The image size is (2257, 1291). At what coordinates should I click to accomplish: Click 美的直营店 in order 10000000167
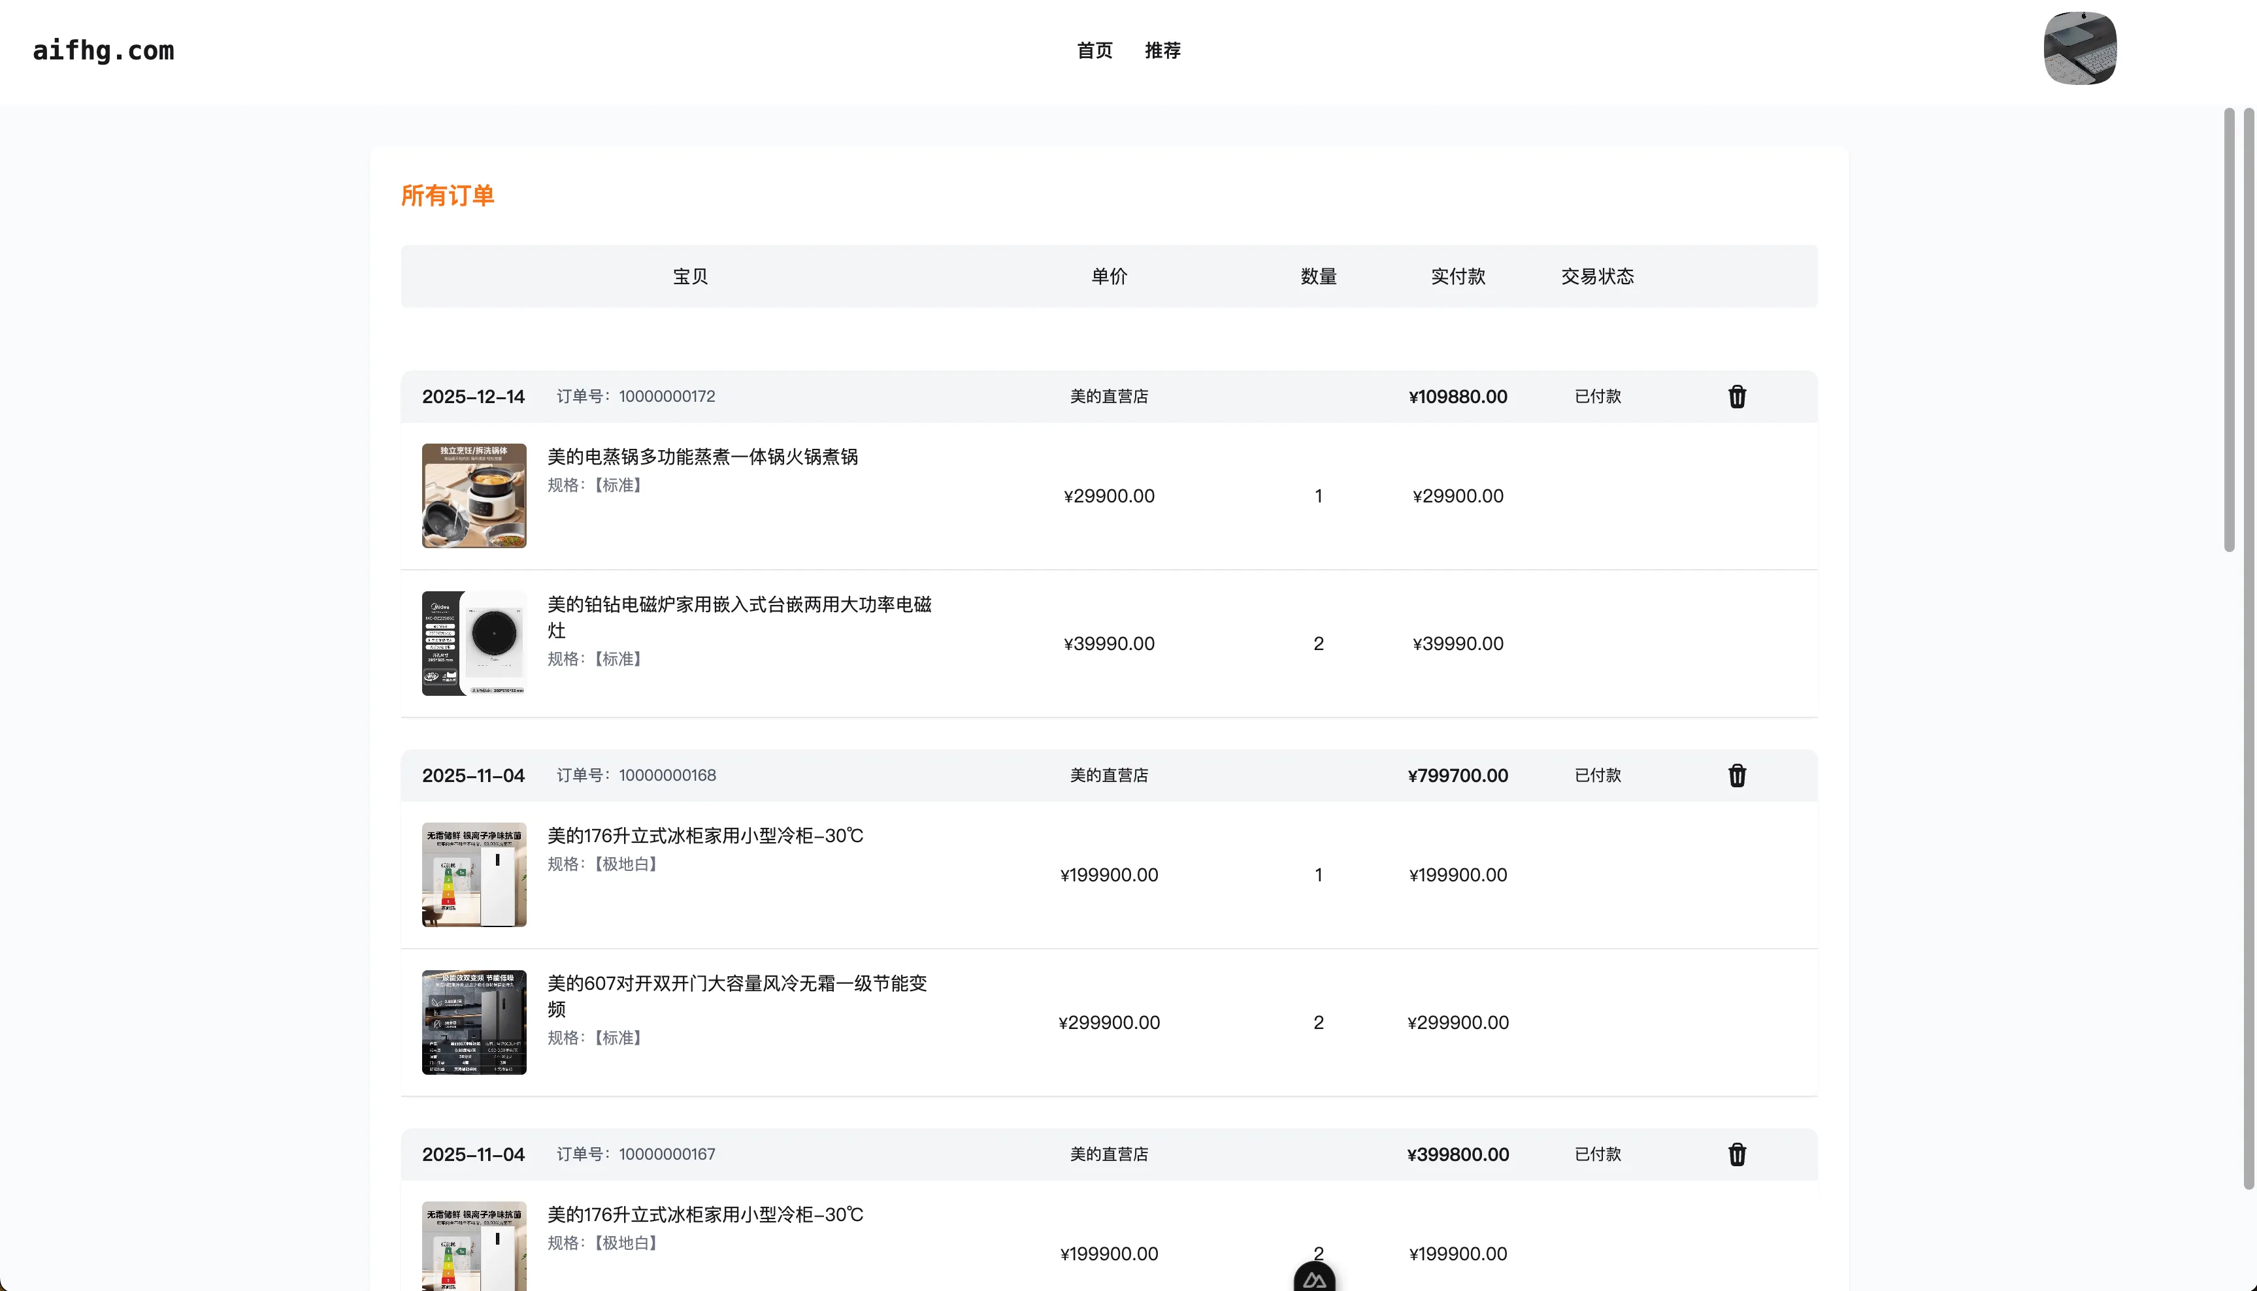[1108, 1154]
